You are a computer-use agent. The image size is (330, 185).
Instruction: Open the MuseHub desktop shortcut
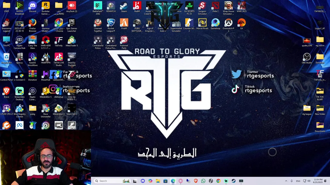pos(46,76)
